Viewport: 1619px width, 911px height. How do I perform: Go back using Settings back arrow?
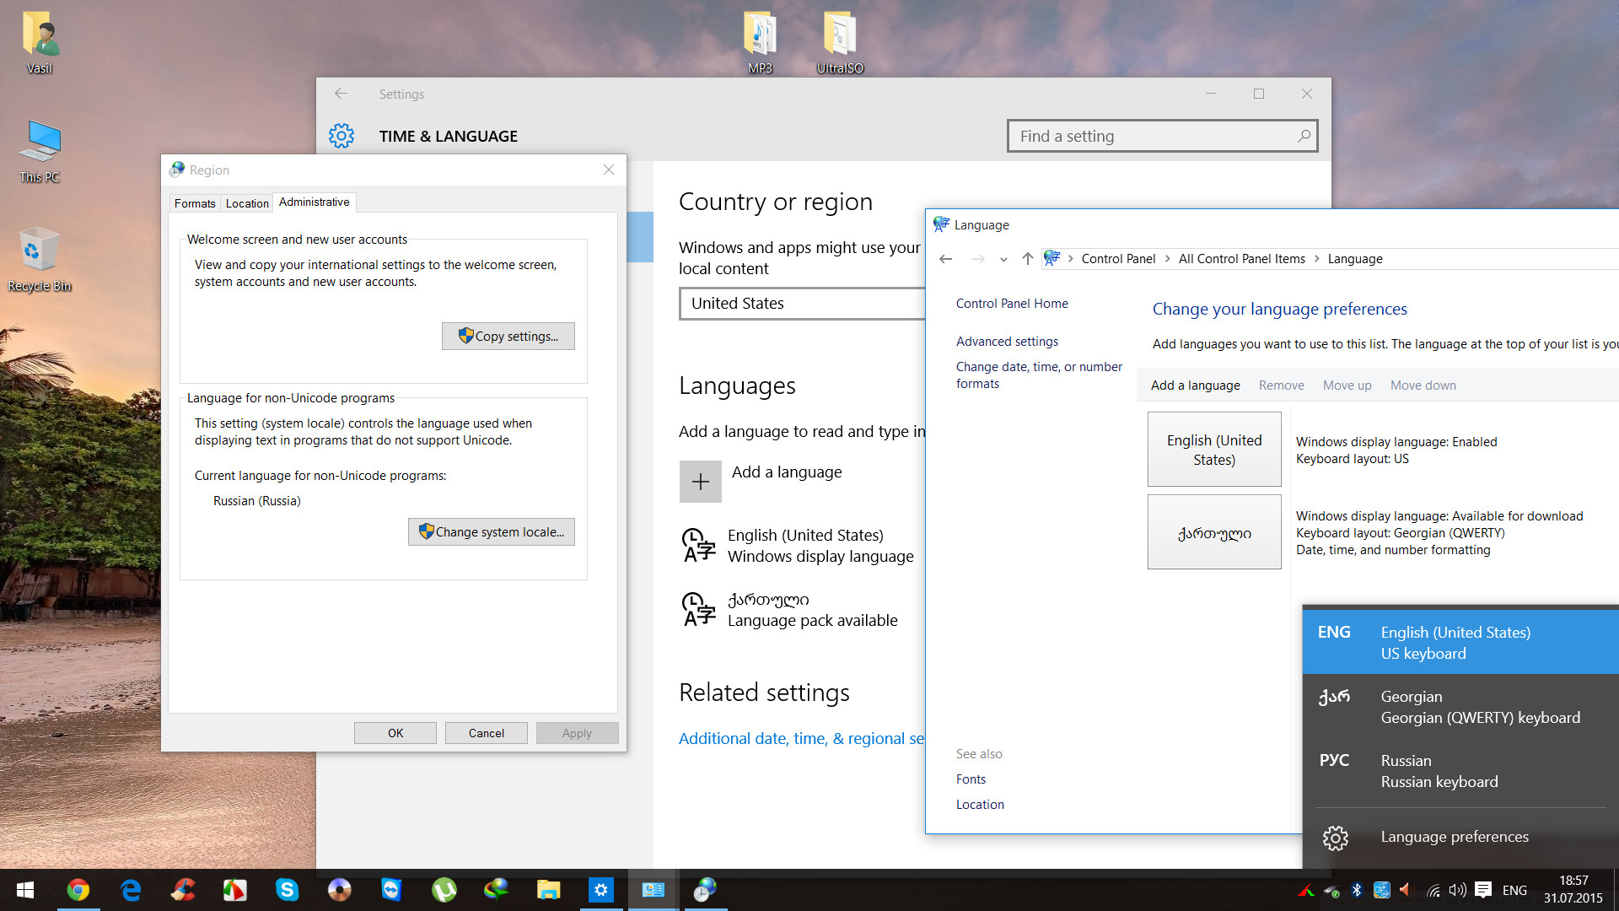341,94
